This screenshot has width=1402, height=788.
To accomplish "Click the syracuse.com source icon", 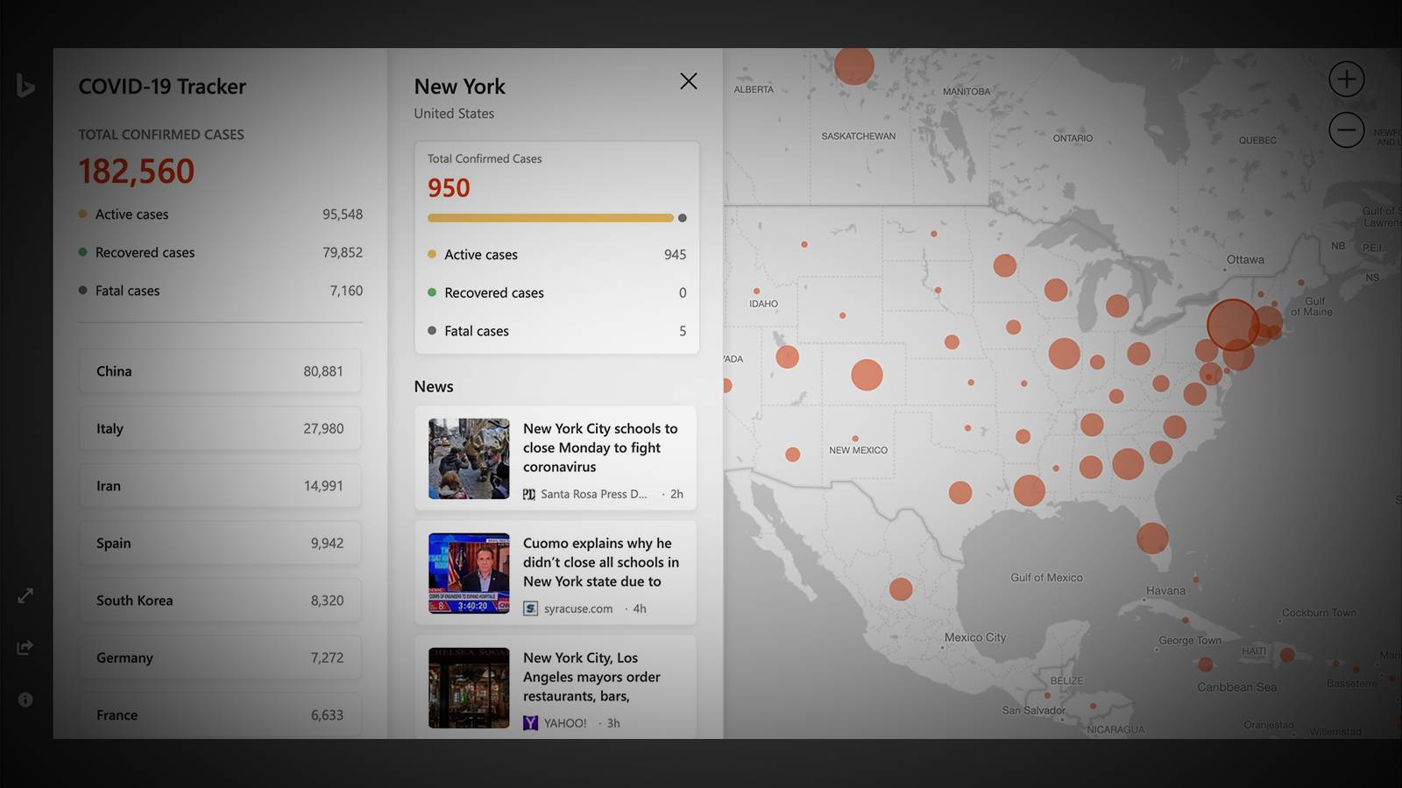I will 530,609.
